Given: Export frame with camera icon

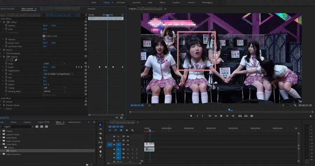Looking at the screenshot, I should click(x=252, y=116).
